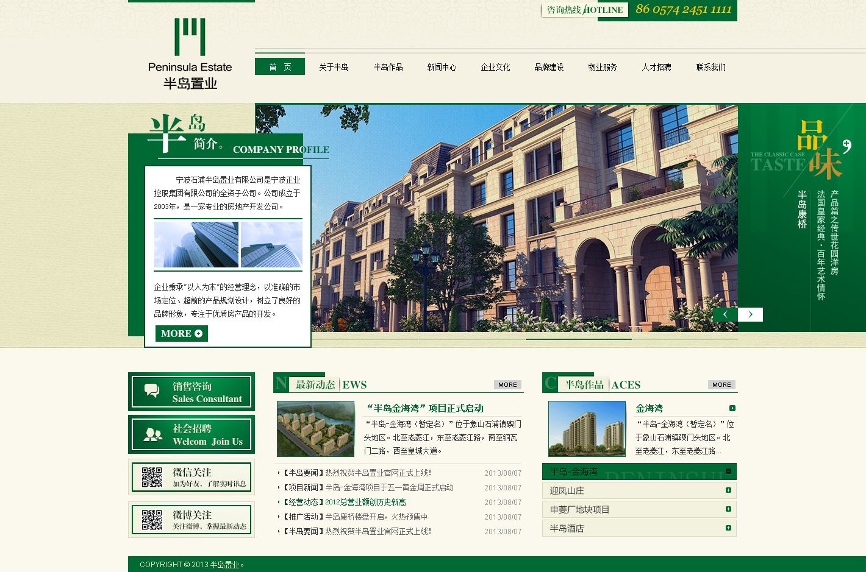This screenshot has width=866, height=572.
Task: Expand the 迎凤山庄 accordion item
Action: click(x=728, y=490)
